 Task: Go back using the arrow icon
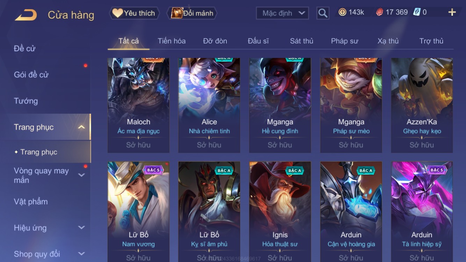point(26,15)
